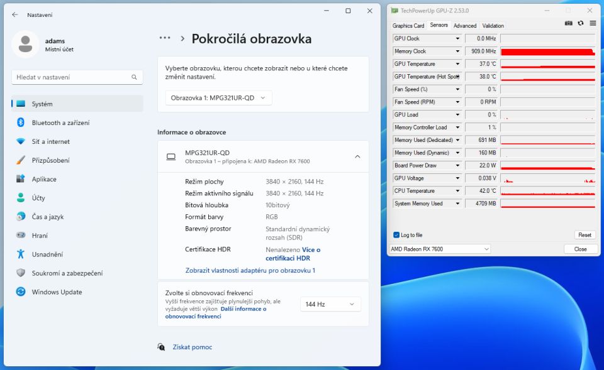Viewport: 604px width, 370px height.
Task: Open GPU Load sensor dropdown
Action: 457,114
